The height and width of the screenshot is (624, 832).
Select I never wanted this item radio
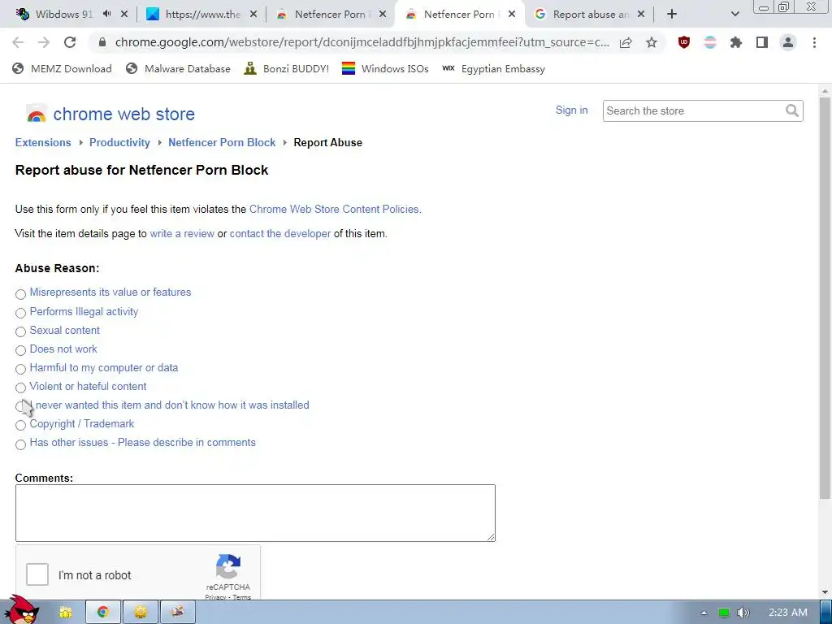pyautogui.click(x=20, y=406)
